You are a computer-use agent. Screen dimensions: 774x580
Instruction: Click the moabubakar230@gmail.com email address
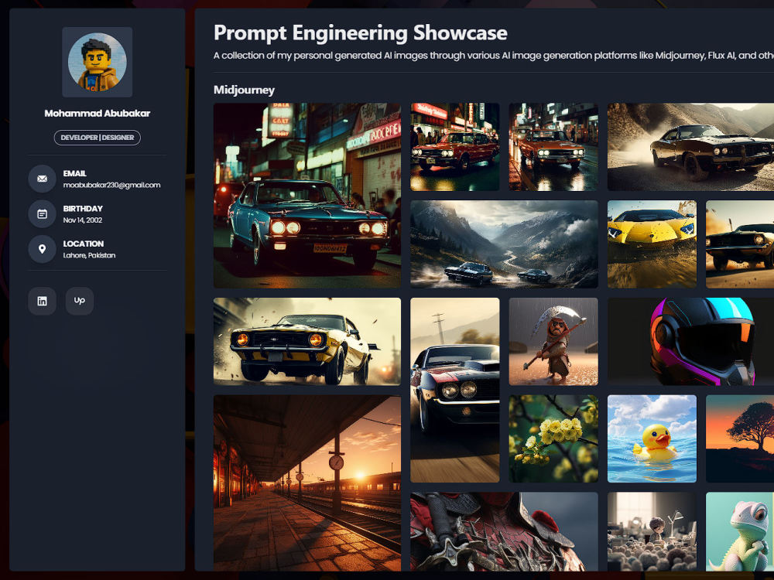pyautogui.click(x=111, y=186)
